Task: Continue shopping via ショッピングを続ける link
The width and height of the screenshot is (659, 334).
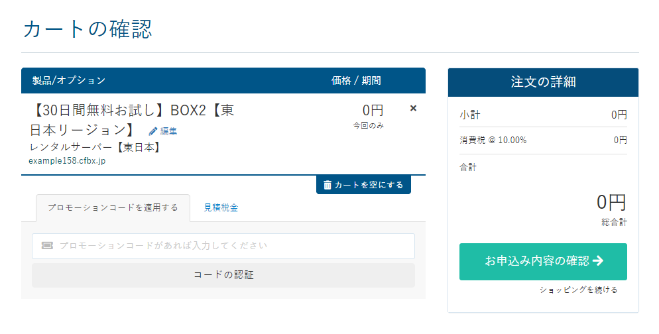Action: (x=578, y=290)
